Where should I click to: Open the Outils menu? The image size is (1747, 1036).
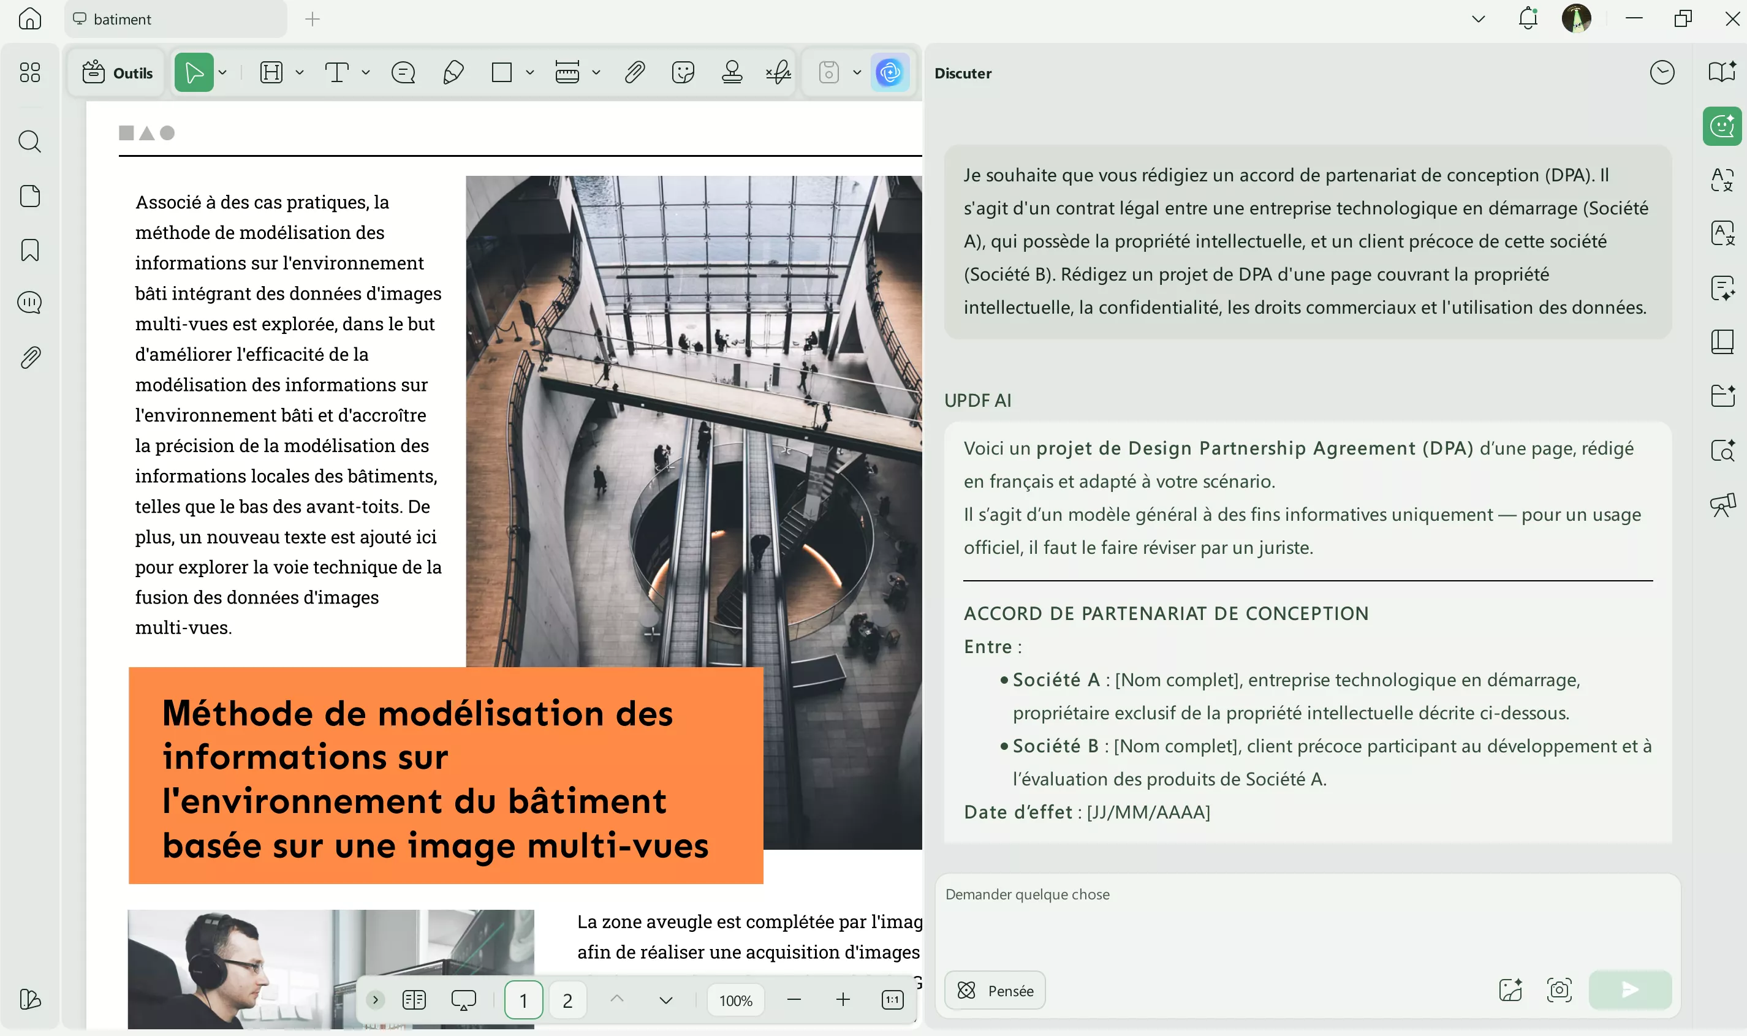pyautogui.click(x=117, y=73)
